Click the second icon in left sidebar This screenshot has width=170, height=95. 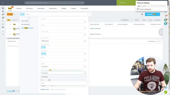pyautogui.click(x=3, y=11)
